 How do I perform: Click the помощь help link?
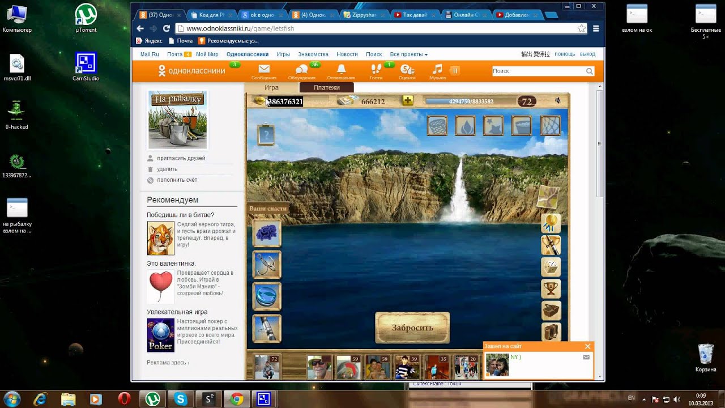[x=565, y=54]
